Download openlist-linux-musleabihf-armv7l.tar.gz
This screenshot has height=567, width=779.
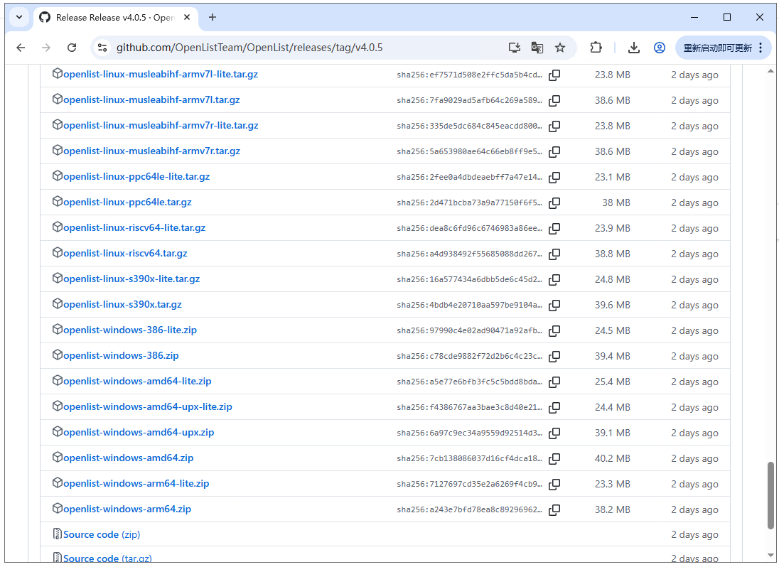pyautogui.click(x=151, y=99)
